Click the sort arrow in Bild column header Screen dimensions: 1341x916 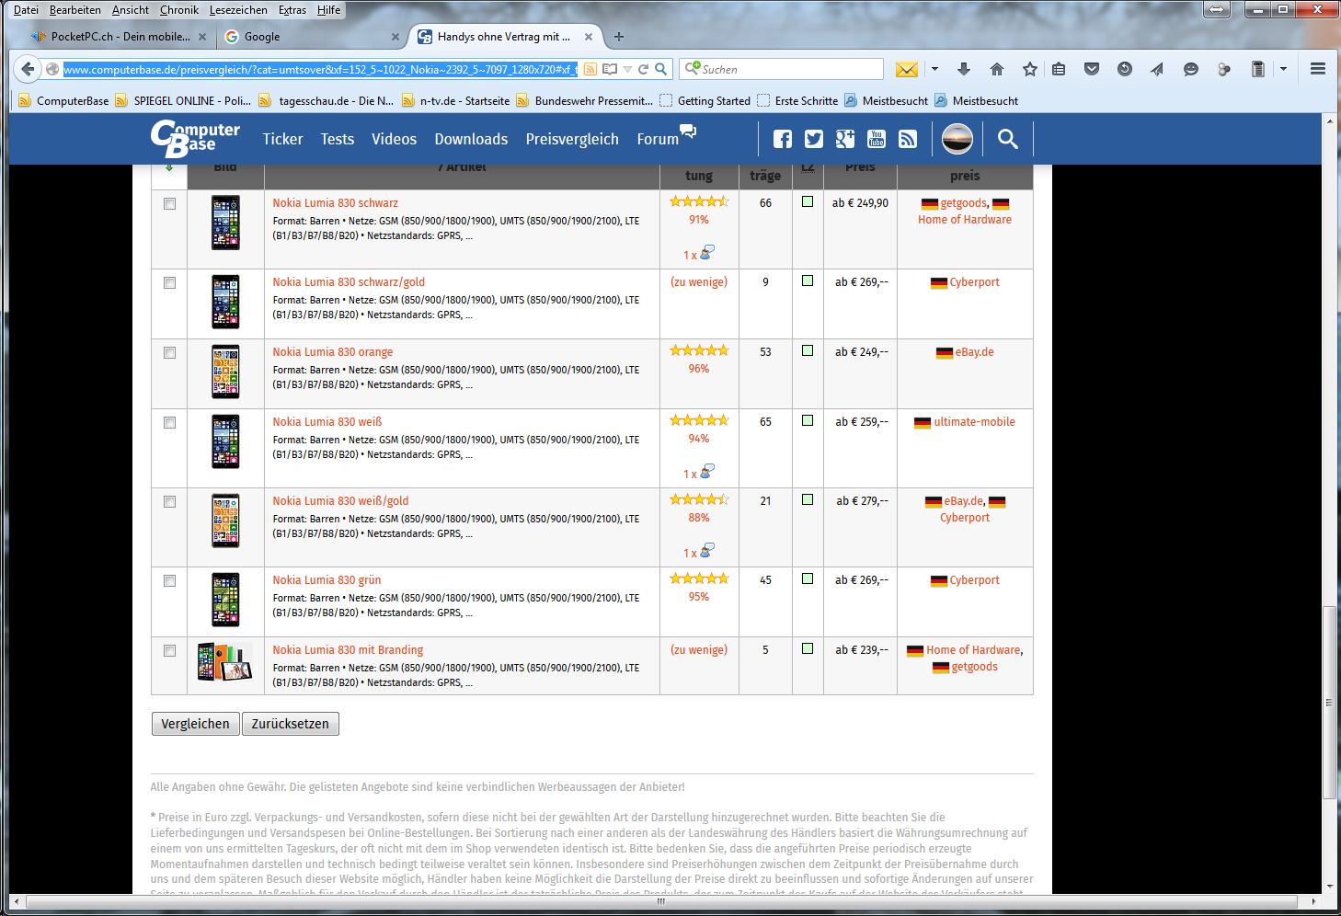coord(169,167)
